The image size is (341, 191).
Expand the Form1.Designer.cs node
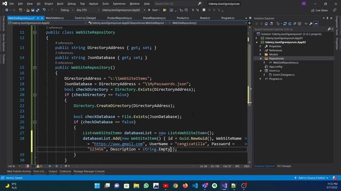[265, 75]
